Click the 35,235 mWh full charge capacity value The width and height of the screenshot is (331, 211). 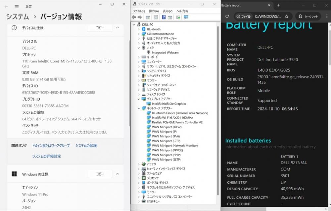tap(292, 197)
